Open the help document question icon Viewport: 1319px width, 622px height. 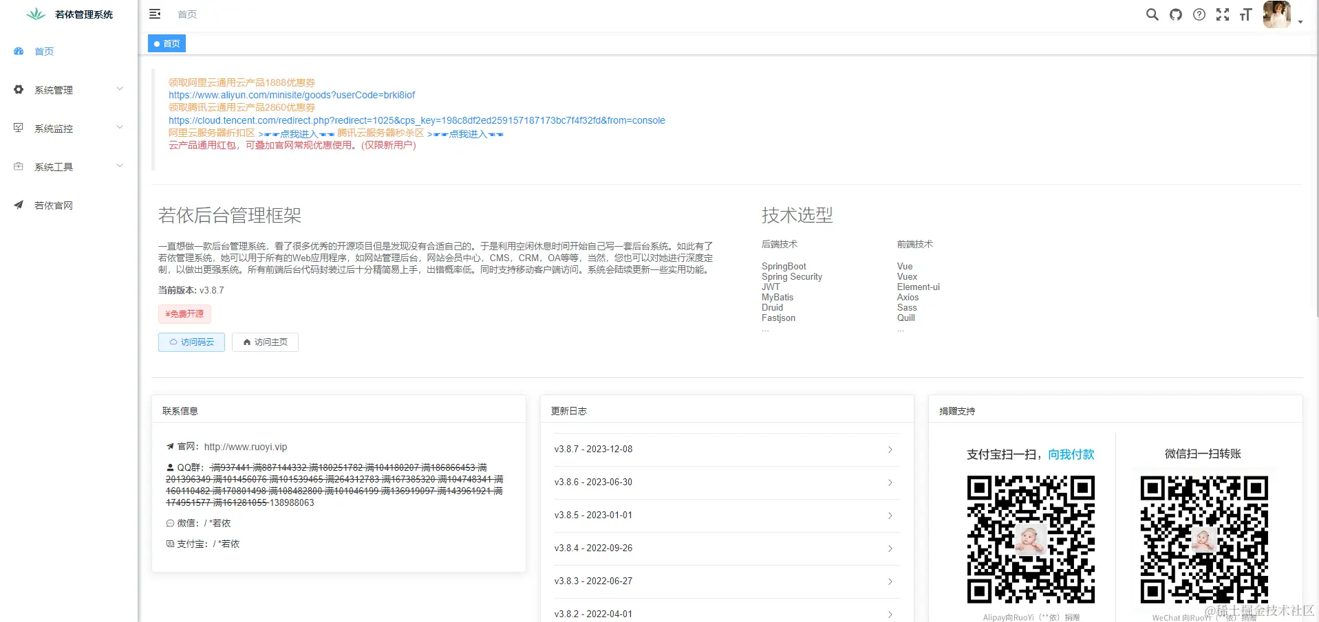coord(1199,14)
